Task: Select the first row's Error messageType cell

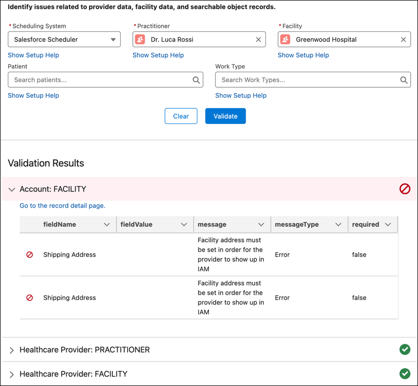Action: click(x=282, y=255)
